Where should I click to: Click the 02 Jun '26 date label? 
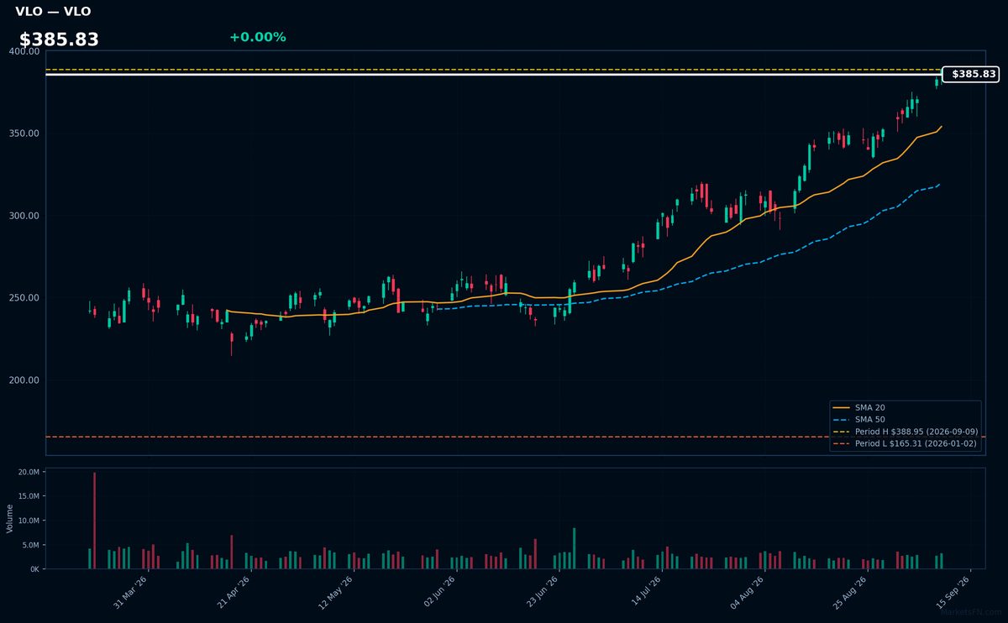click(x=439, y=593)
